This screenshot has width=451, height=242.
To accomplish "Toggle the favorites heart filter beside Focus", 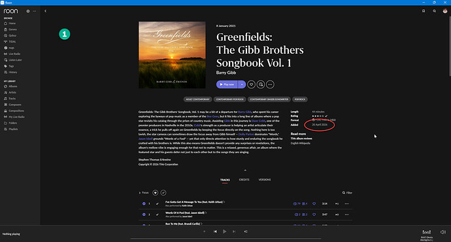I will (155, 193).
